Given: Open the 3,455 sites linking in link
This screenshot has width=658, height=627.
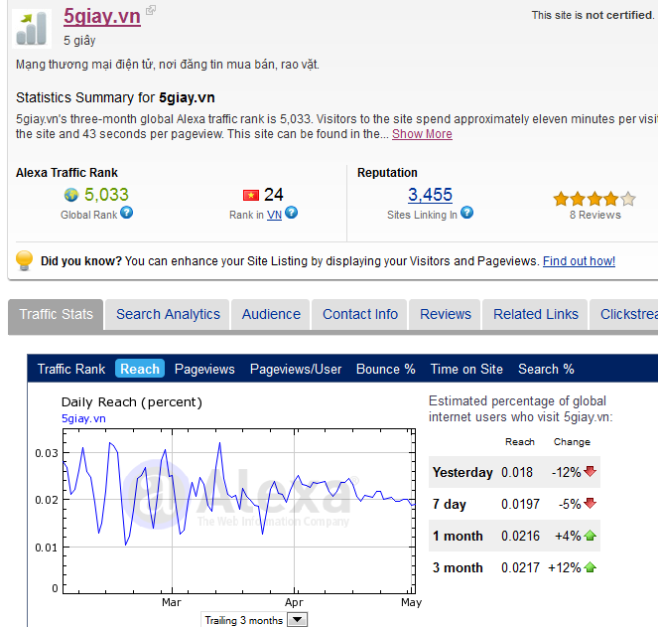Looking at the screenshot, I should (x=430, y=195).
